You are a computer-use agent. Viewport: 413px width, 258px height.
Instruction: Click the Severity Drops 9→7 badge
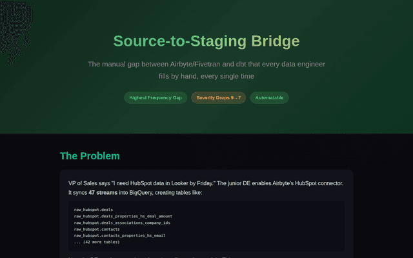218,97
